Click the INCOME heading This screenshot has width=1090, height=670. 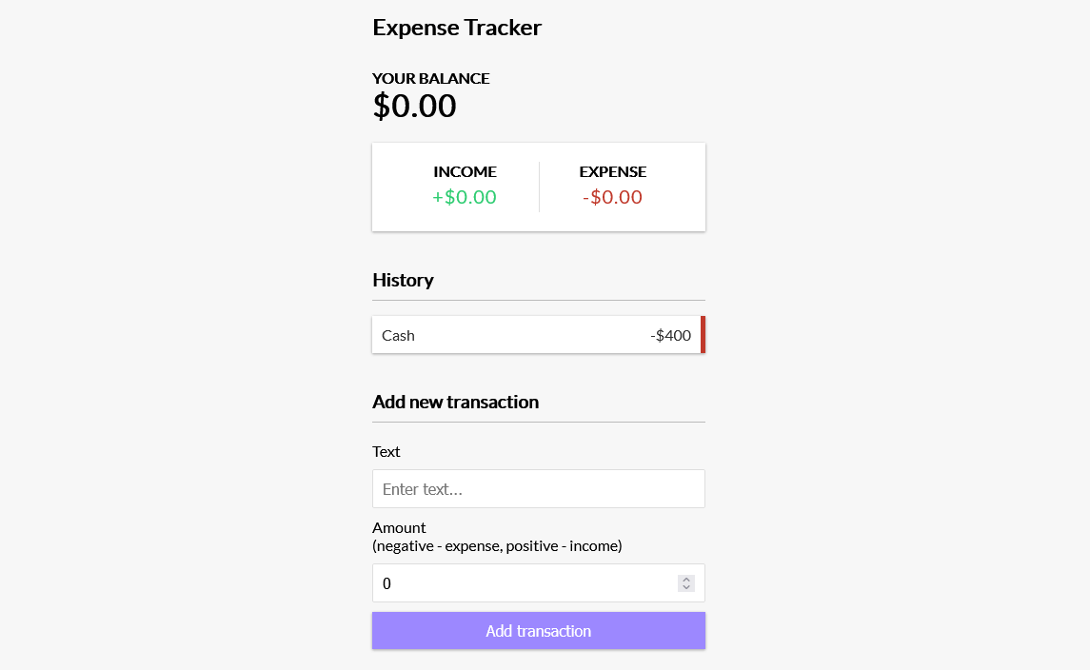coord(466,171)
